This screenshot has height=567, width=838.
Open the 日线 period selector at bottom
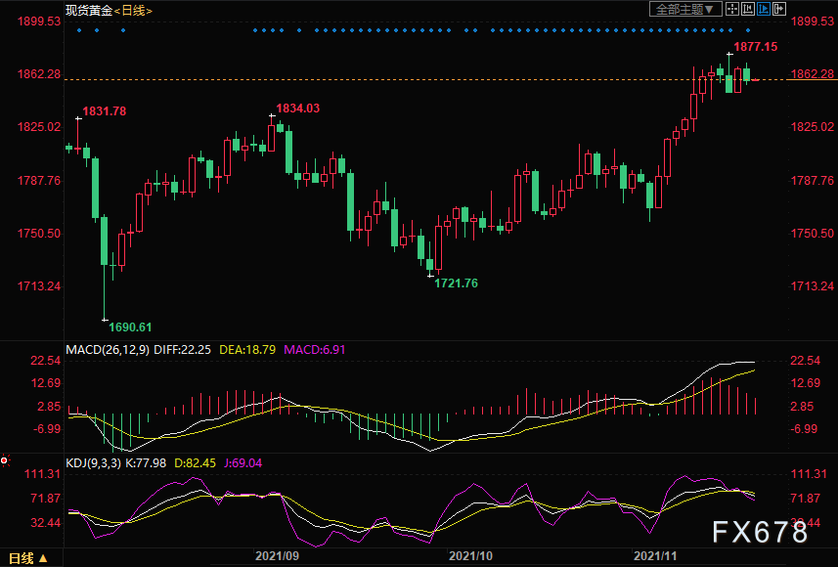(x=28, y=558)
